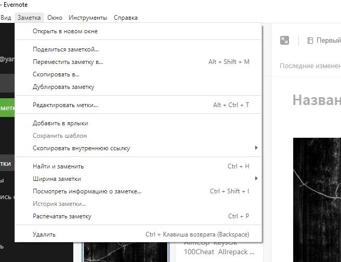Select Удалить menu entry
341x262 pixels.
[138, 234]
